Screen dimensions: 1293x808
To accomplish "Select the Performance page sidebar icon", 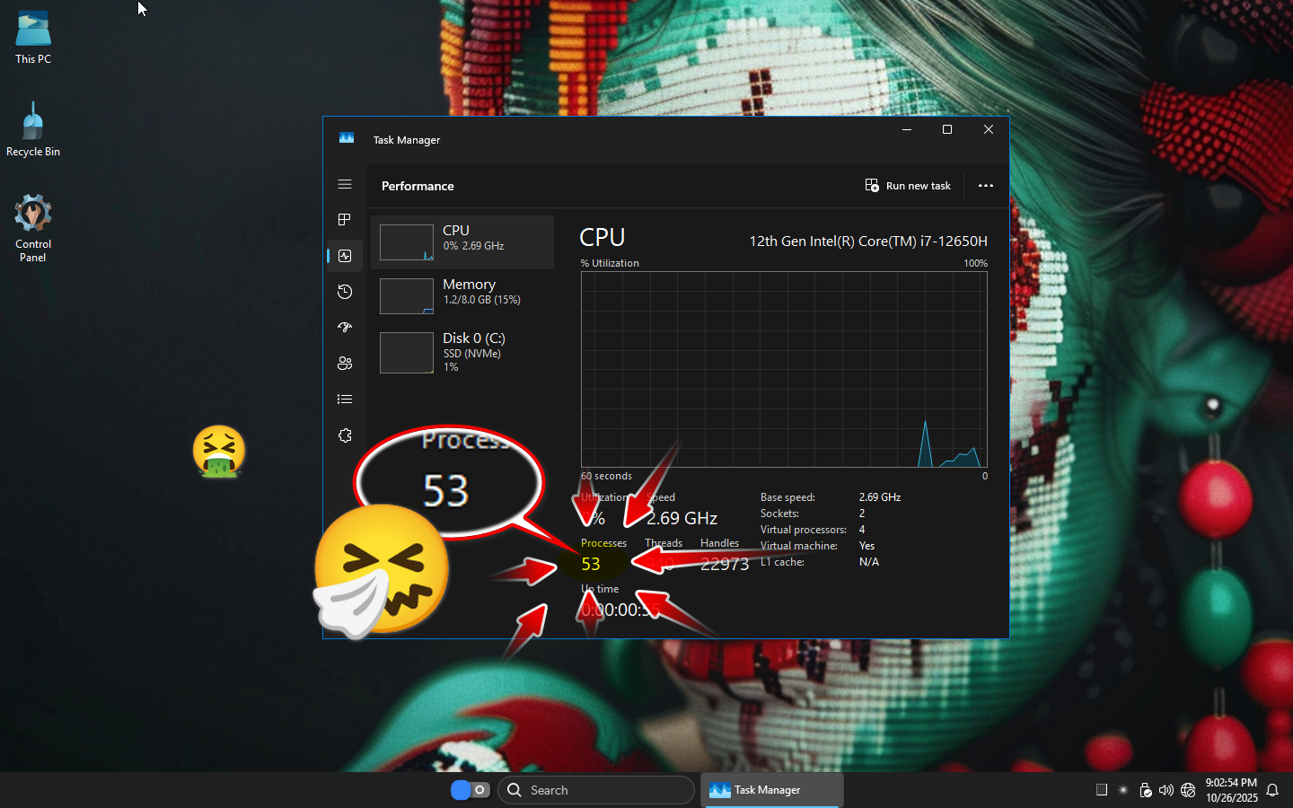I will click(x=345, y=256).
